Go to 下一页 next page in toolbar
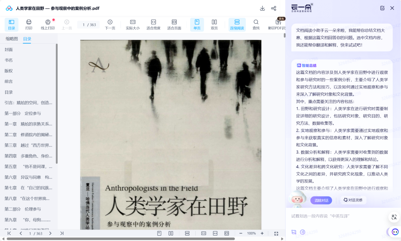The image size is (401, 241). tap(110, 24)
